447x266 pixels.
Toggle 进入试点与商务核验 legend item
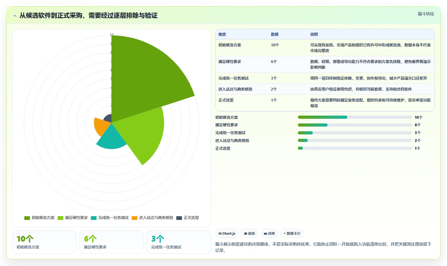[x=152, y=218]
